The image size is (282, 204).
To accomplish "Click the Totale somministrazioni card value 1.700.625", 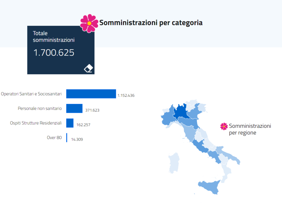I will point(54,53).
